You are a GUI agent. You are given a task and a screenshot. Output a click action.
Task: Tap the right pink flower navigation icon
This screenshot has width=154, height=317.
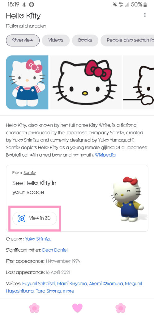point(121,308)
